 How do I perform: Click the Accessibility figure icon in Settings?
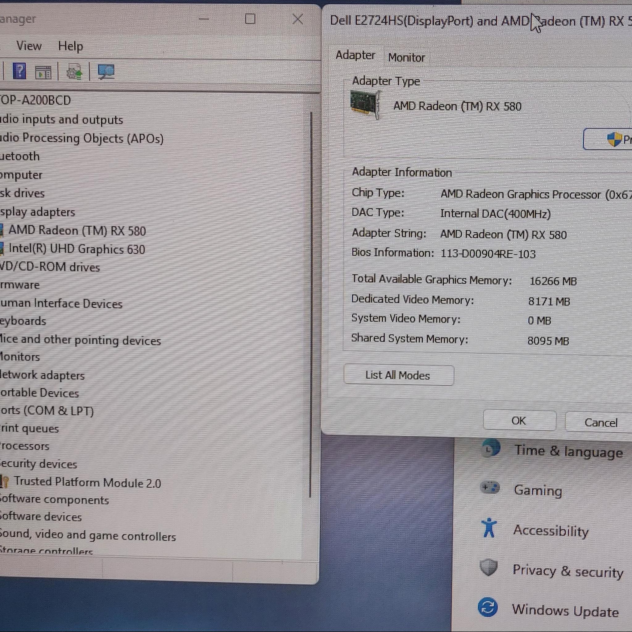[489, 527]
